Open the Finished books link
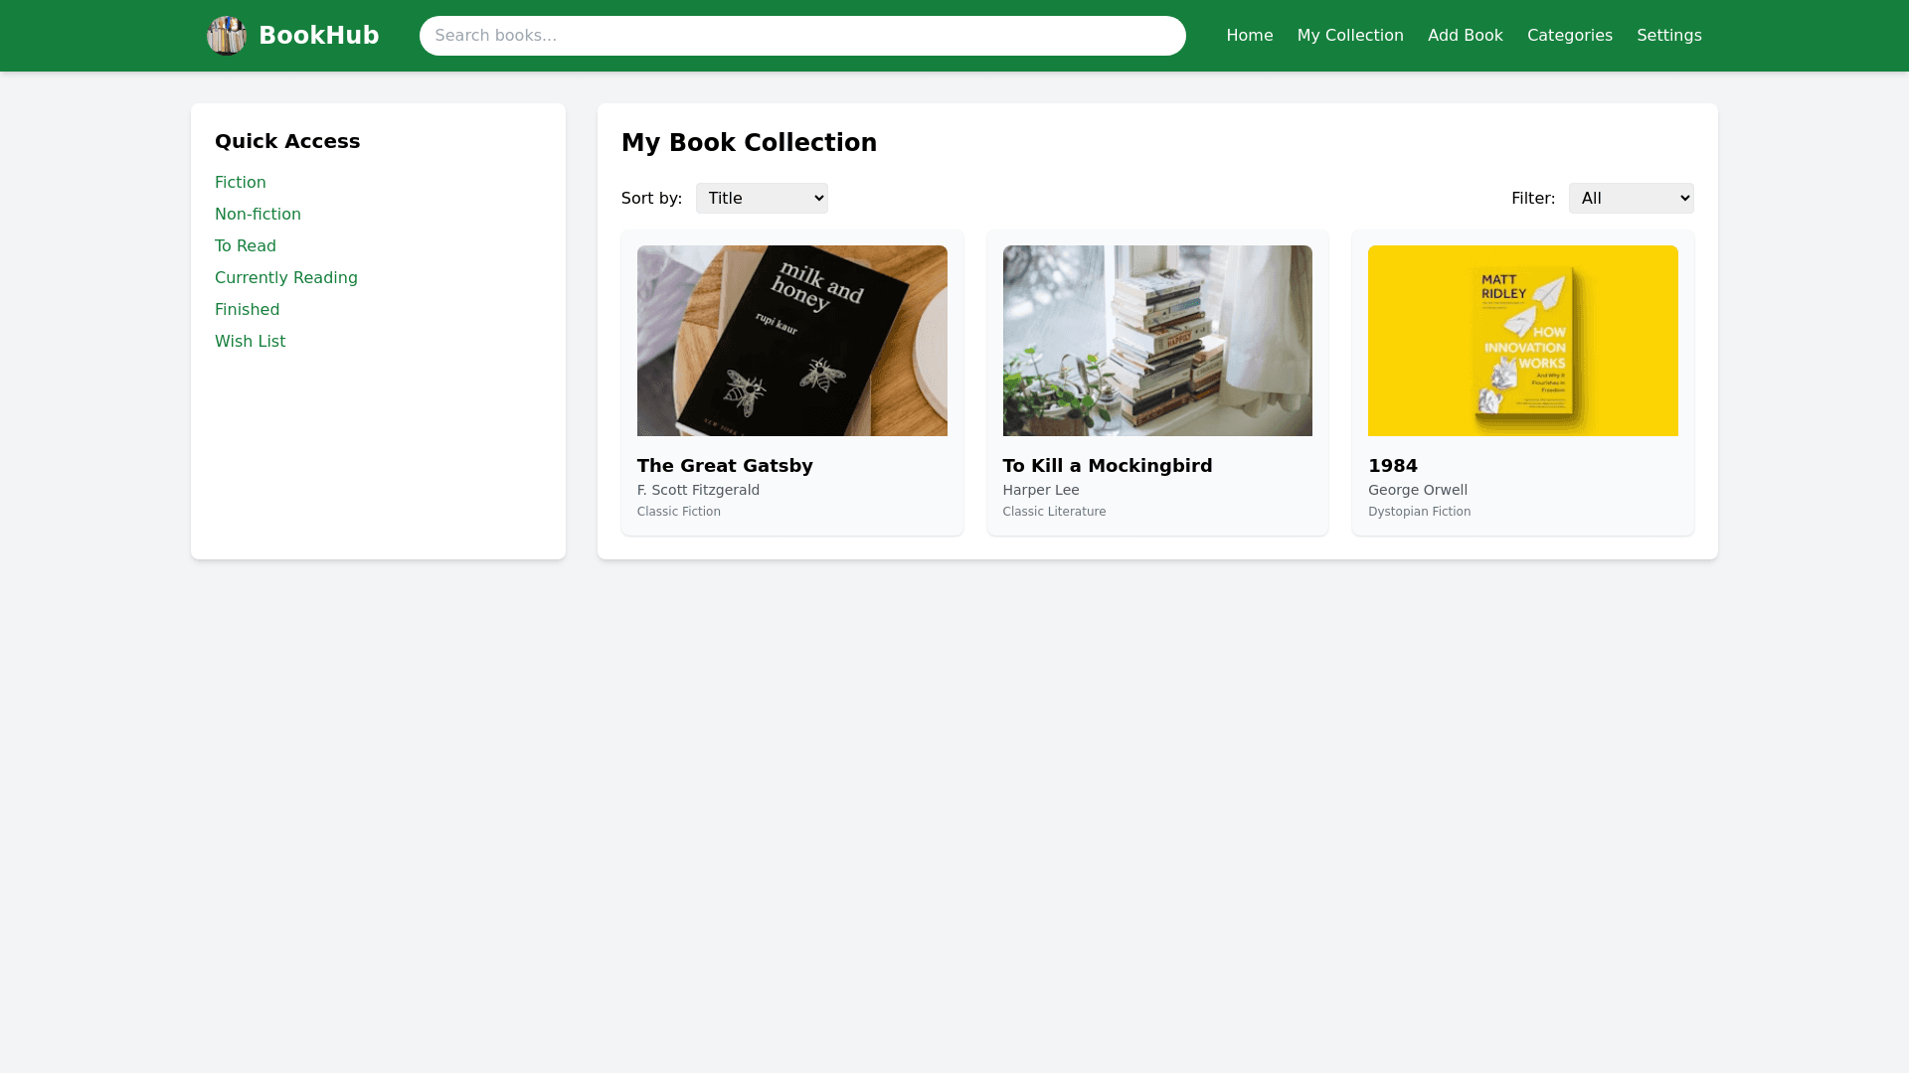The height and width of the screenshot is (1073, 1909). [x=248, y=310]
